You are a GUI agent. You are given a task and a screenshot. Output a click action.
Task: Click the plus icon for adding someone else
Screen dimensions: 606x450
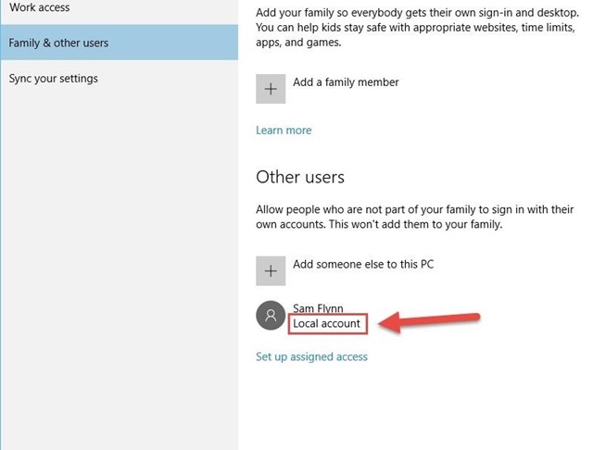271,270
